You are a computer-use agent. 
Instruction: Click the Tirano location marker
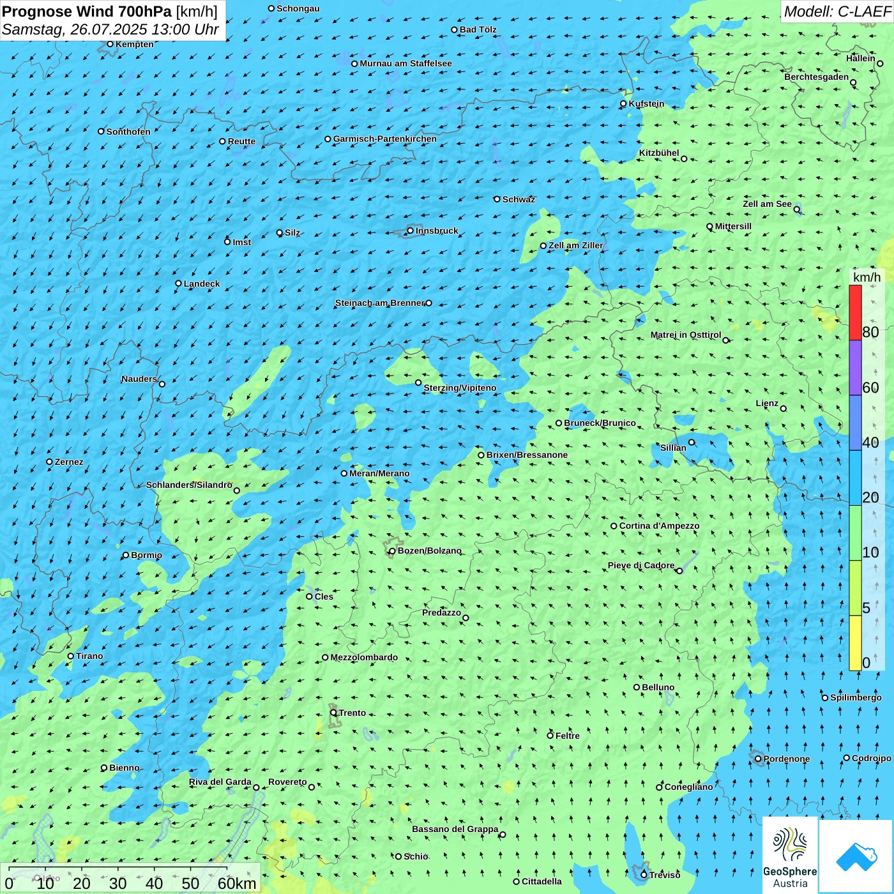pos(70,656)
